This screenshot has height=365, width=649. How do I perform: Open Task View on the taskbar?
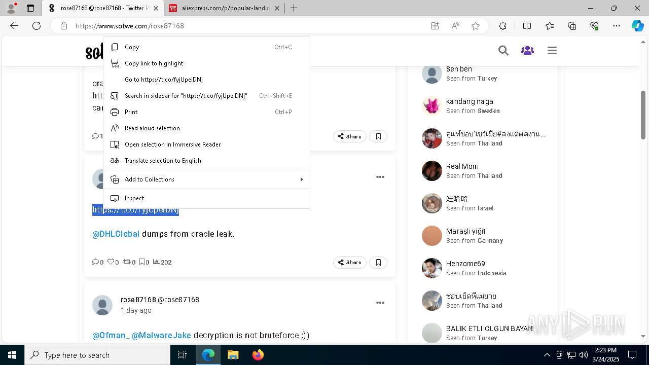click(x=183, y=355)
